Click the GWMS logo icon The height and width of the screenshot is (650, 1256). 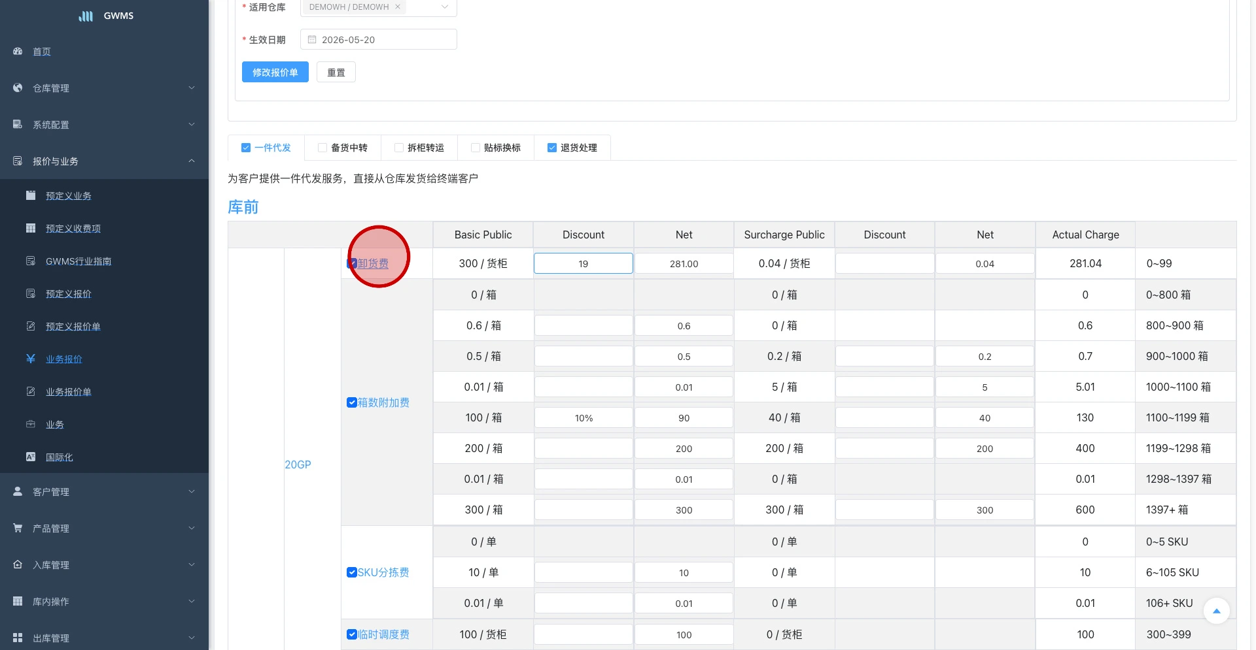pyautogui.click(x=86, y=16)
